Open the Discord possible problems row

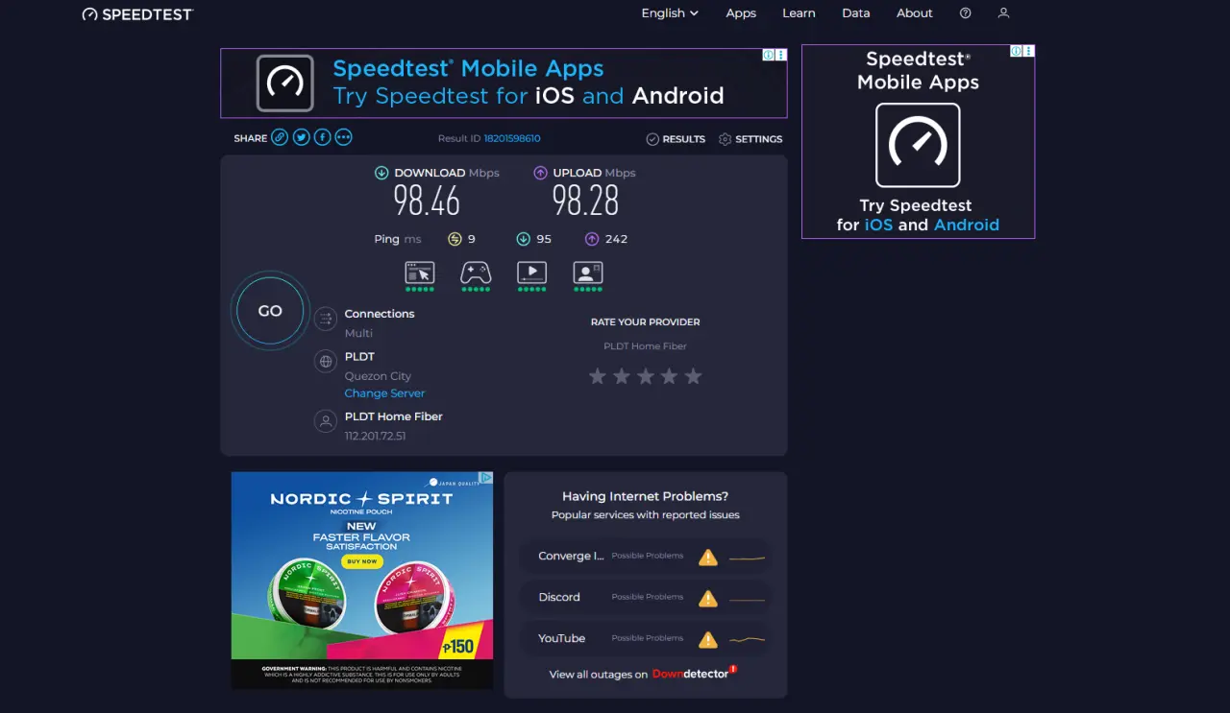click(646, 597)
